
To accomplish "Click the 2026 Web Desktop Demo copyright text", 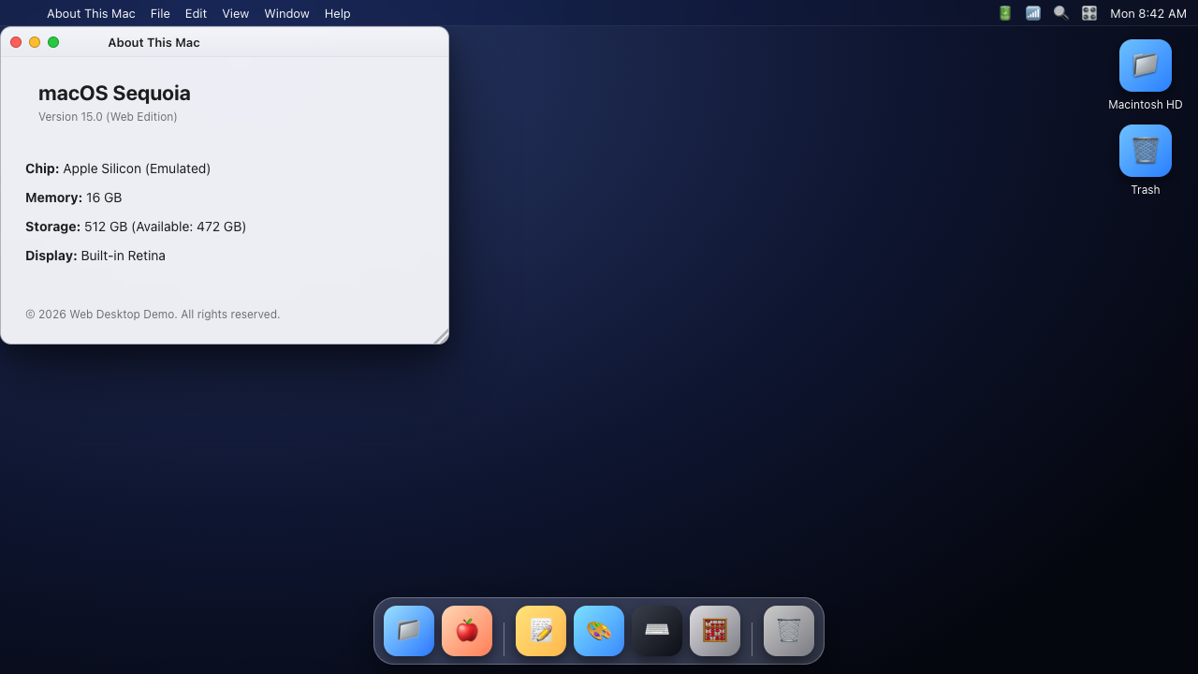I will click(153, 315).
